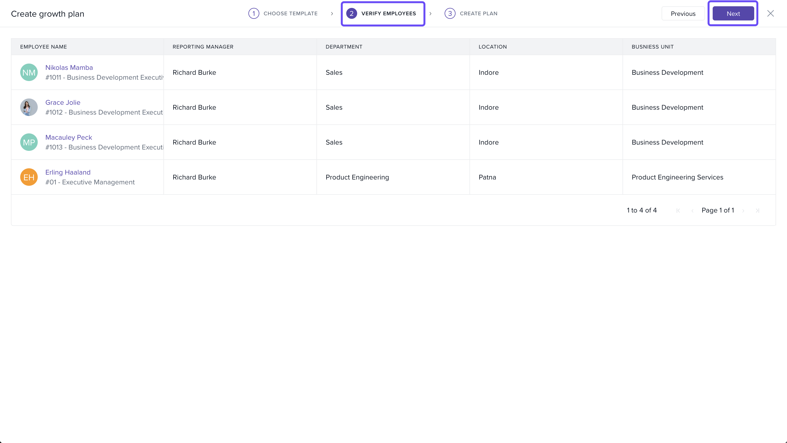Go to previous page pagination arrow

(x=692, y=210)
